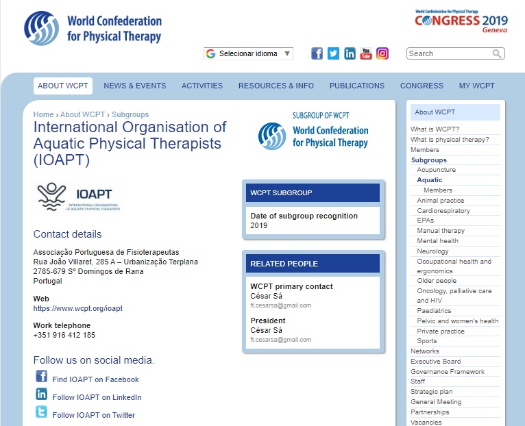The image size is (525, 426).
Task: Open the NEWS & EVENTS menu
Action: pos(135,86)
